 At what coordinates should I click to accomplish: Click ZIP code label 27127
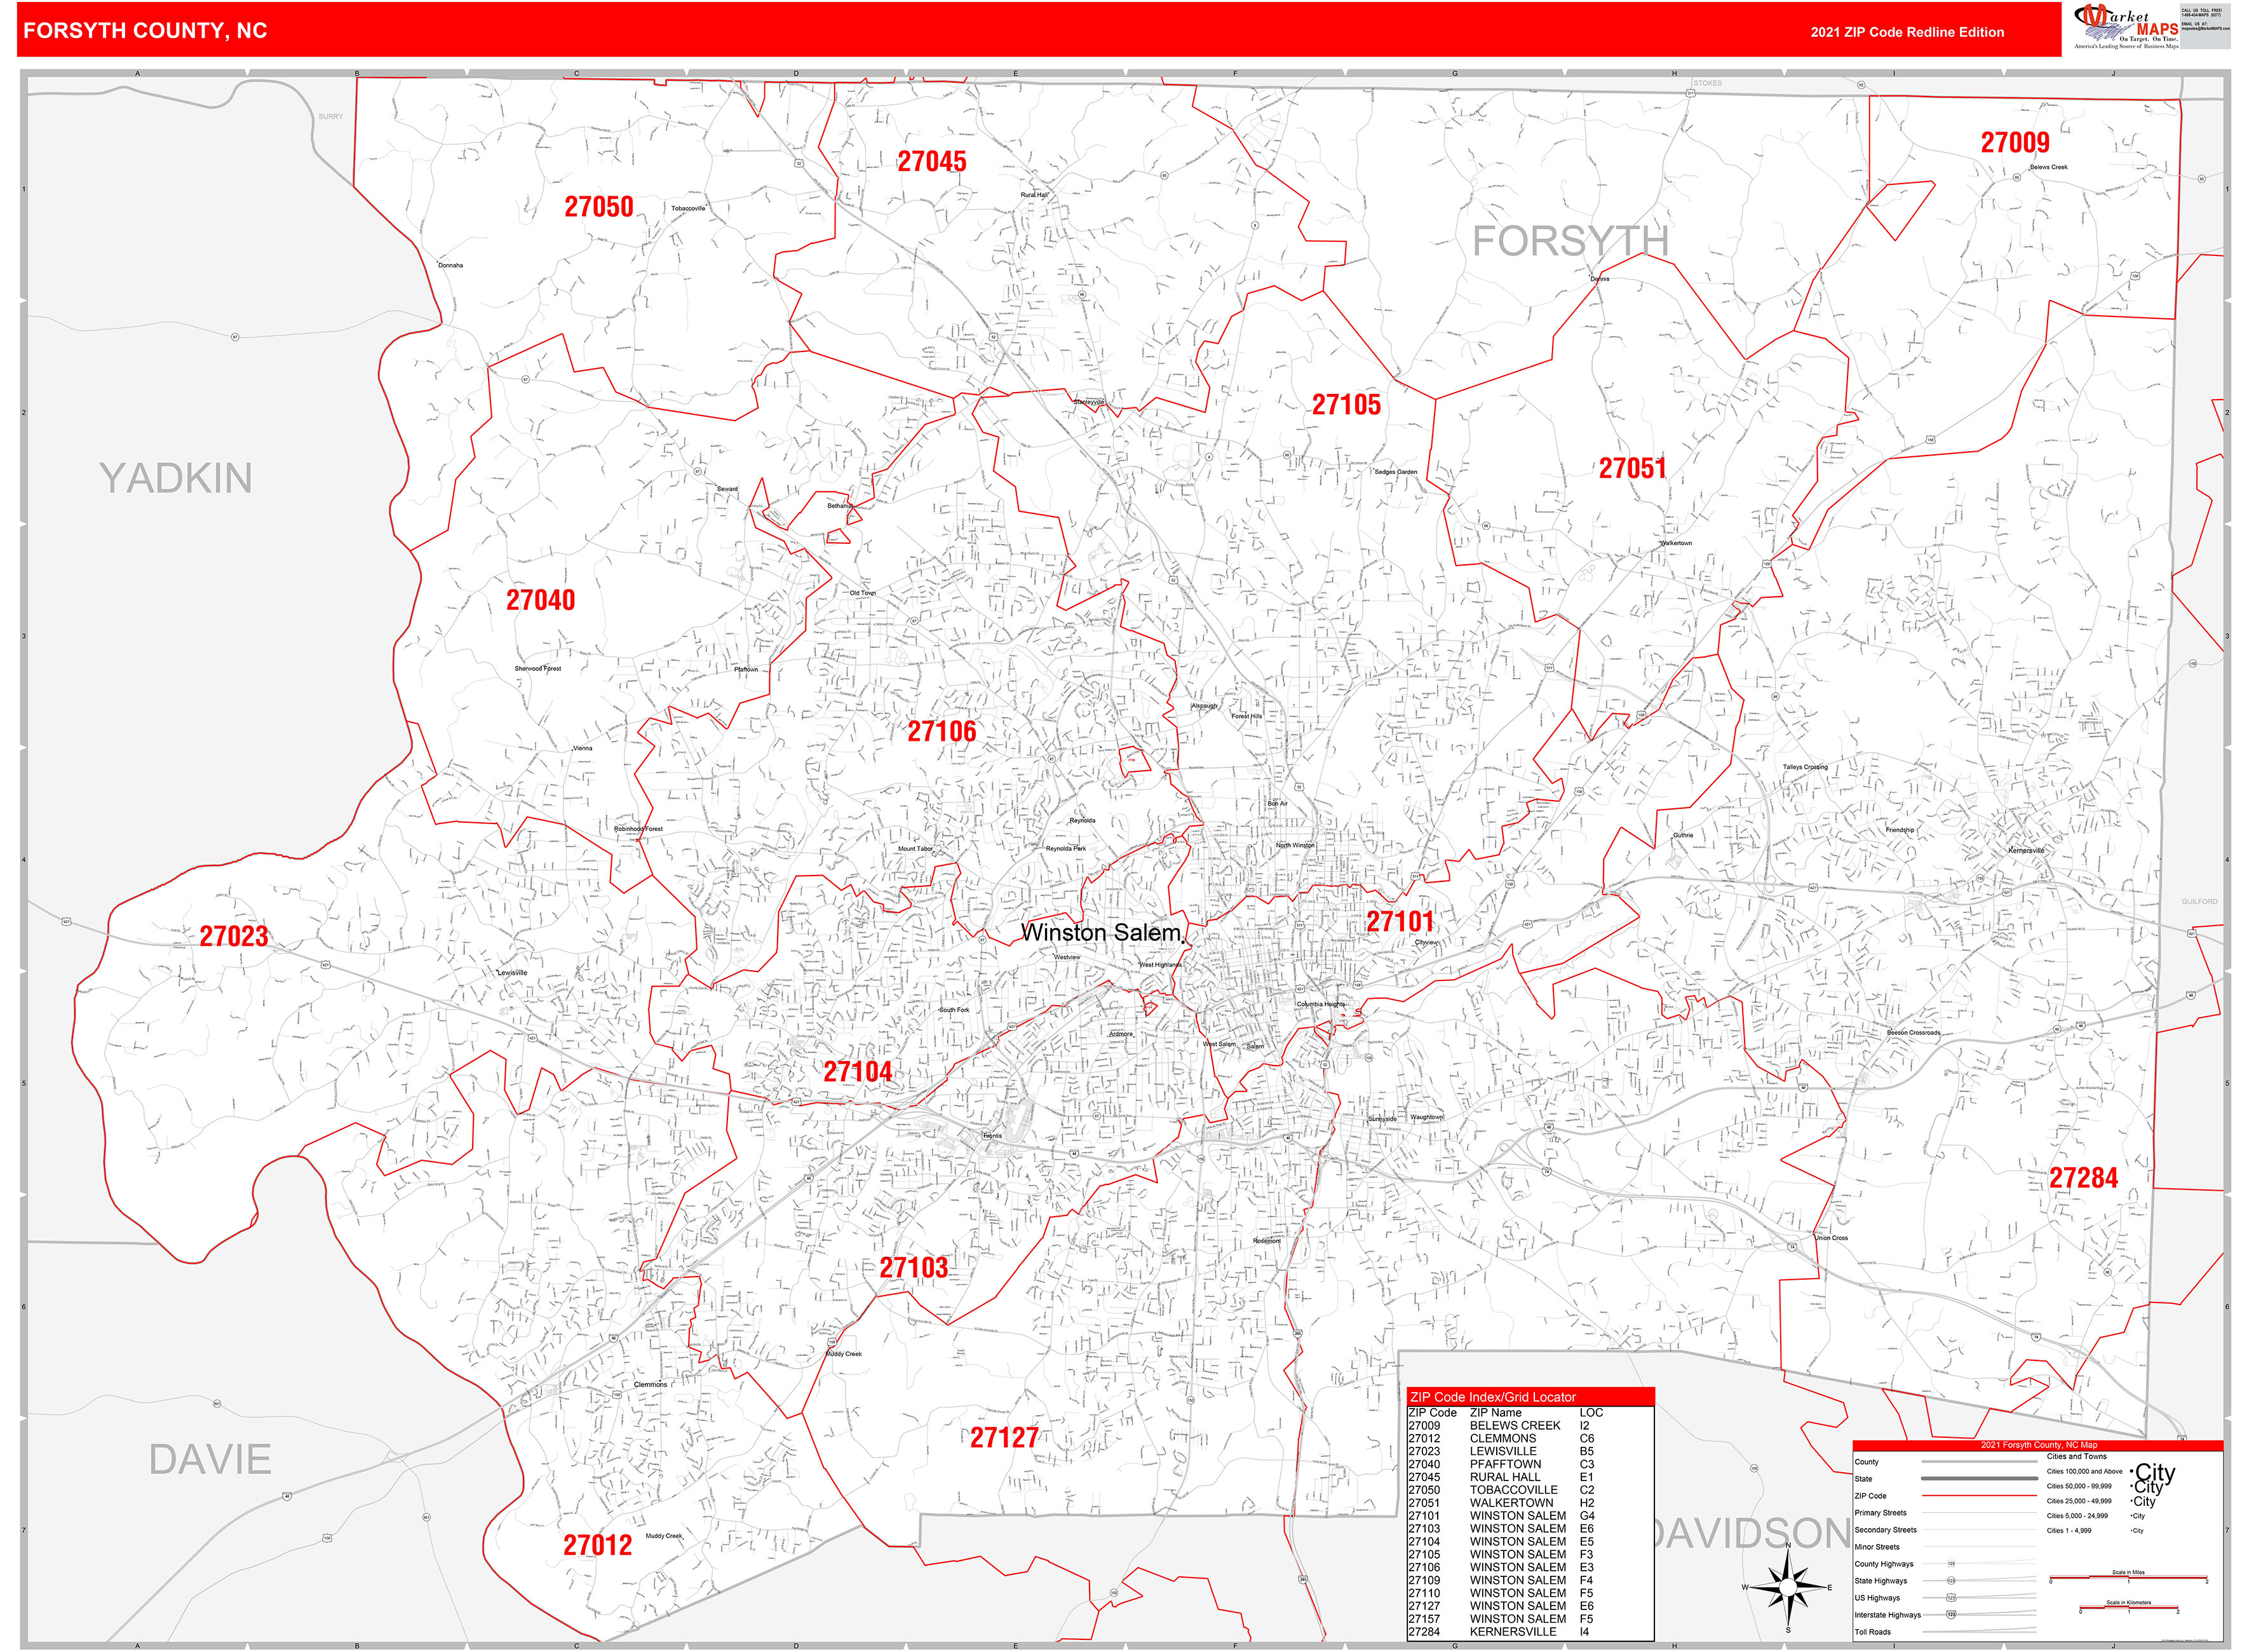1004,1438
